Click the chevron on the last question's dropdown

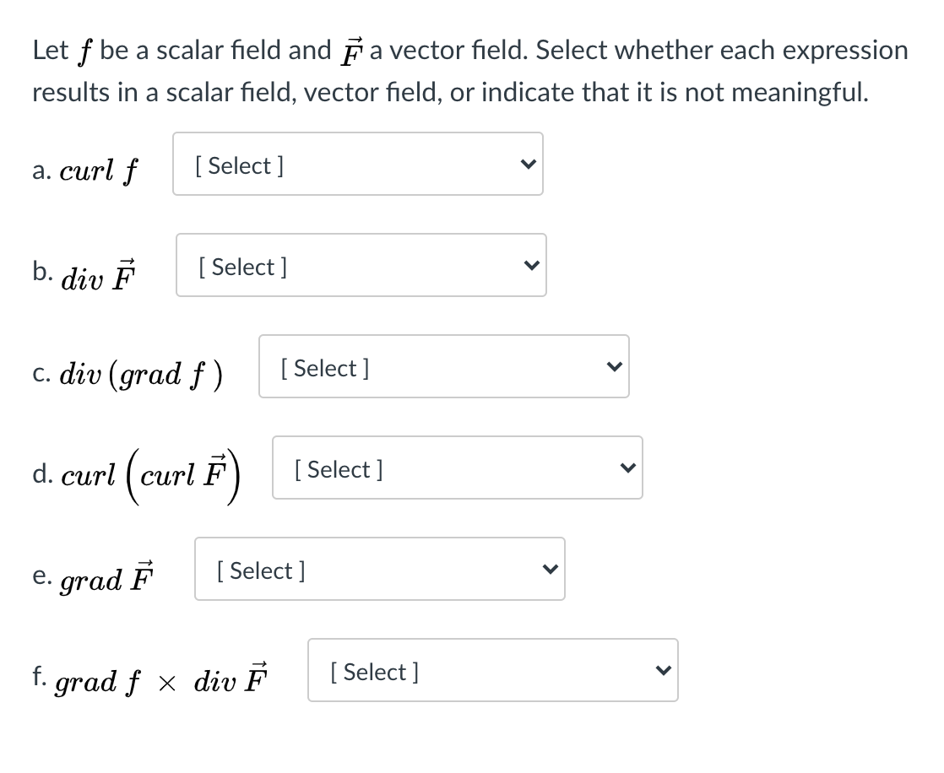(662, 670)
